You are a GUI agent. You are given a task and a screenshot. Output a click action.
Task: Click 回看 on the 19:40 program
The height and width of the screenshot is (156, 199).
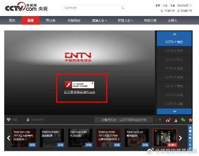coord(89,145)
